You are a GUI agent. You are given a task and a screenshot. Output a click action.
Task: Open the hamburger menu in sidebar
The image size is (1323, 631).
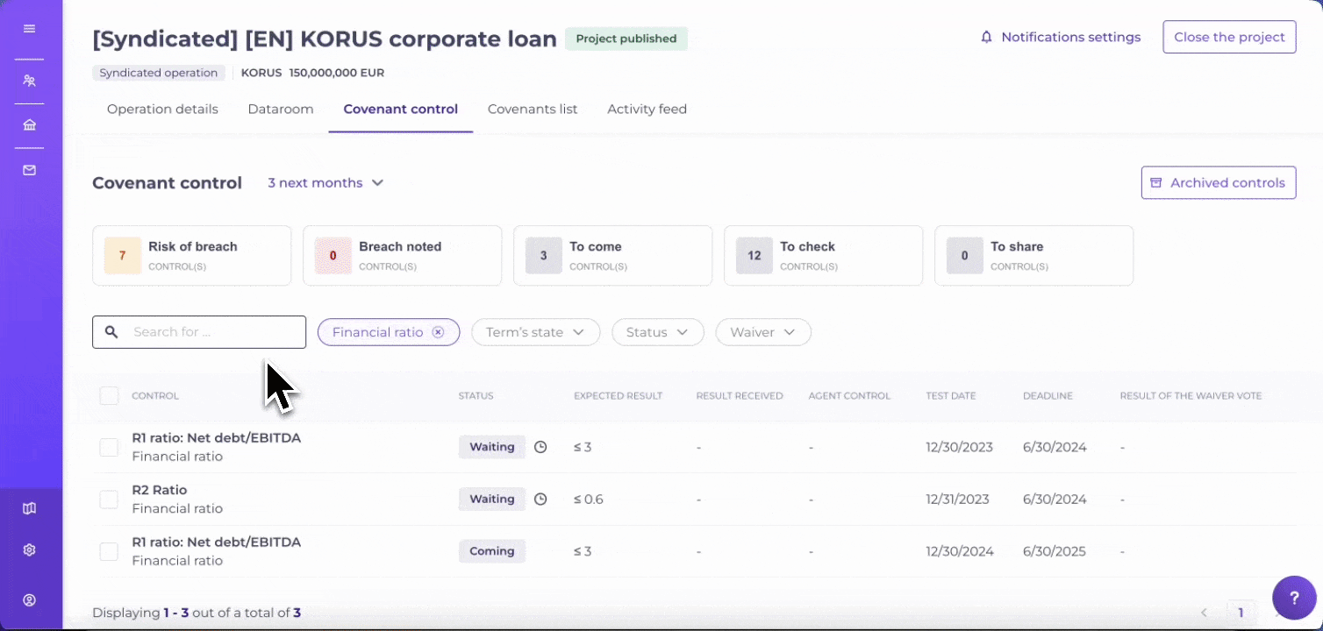29,29
